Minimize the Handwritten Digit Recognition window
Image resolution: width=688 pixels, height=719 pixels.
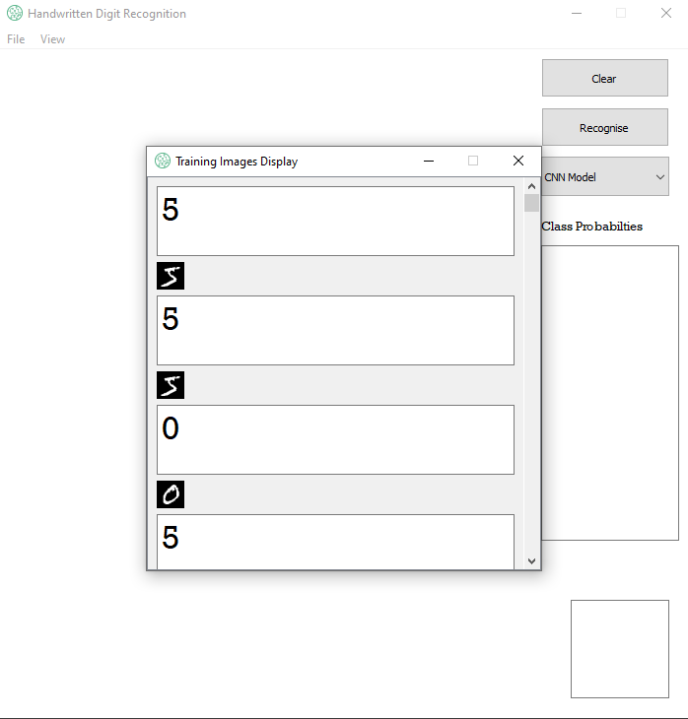tap(577, 14)
